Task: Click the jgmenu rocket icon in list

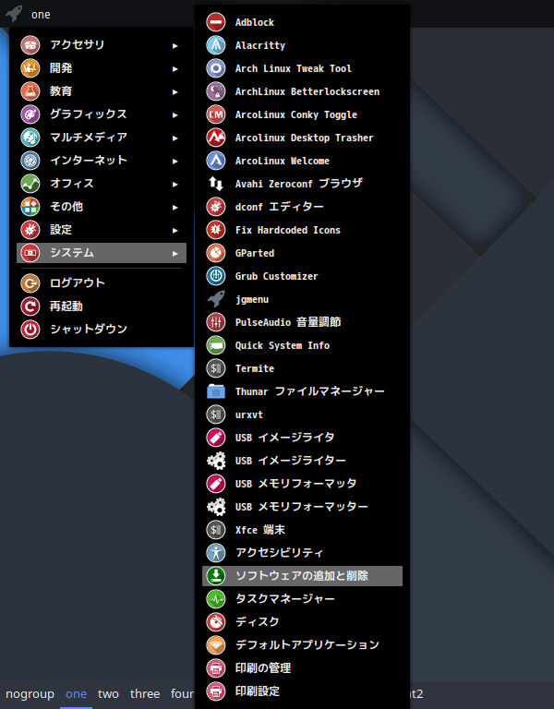Action: coord(216,299)
